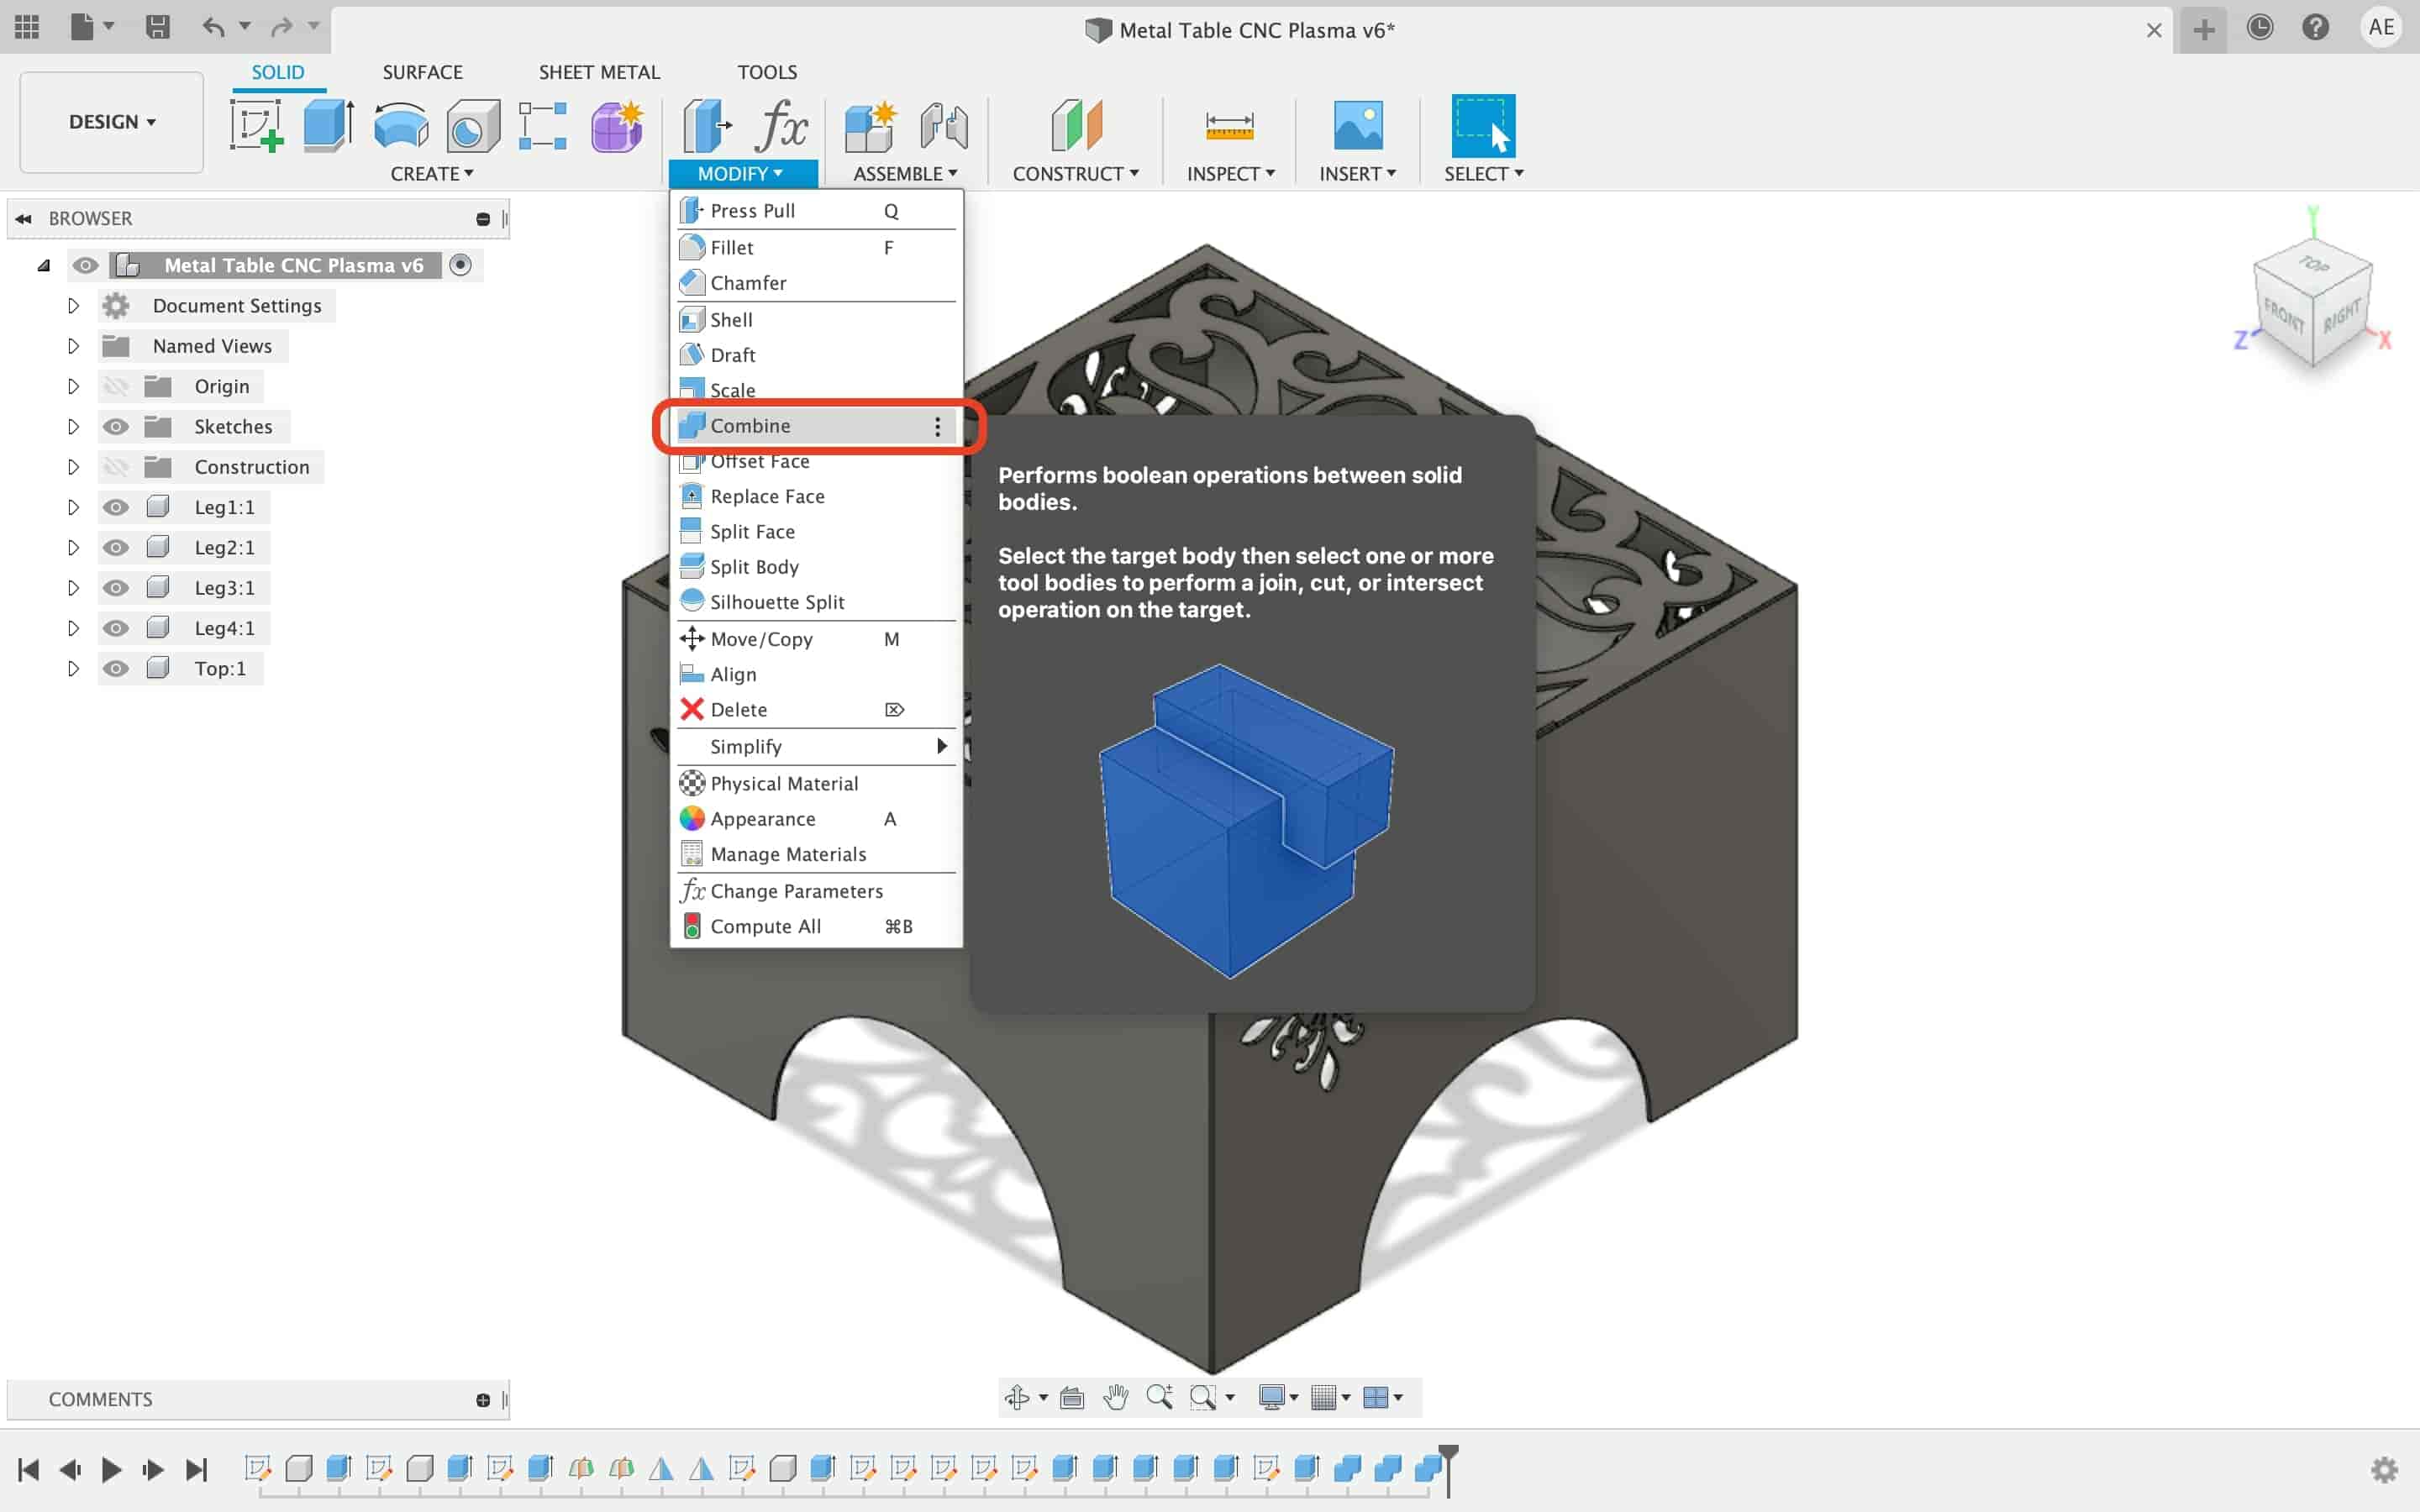Collapse the Metal Table CNC Plasma v6 root node
Viewport: 2420px width, 1512px height.
tap(44, 265)
